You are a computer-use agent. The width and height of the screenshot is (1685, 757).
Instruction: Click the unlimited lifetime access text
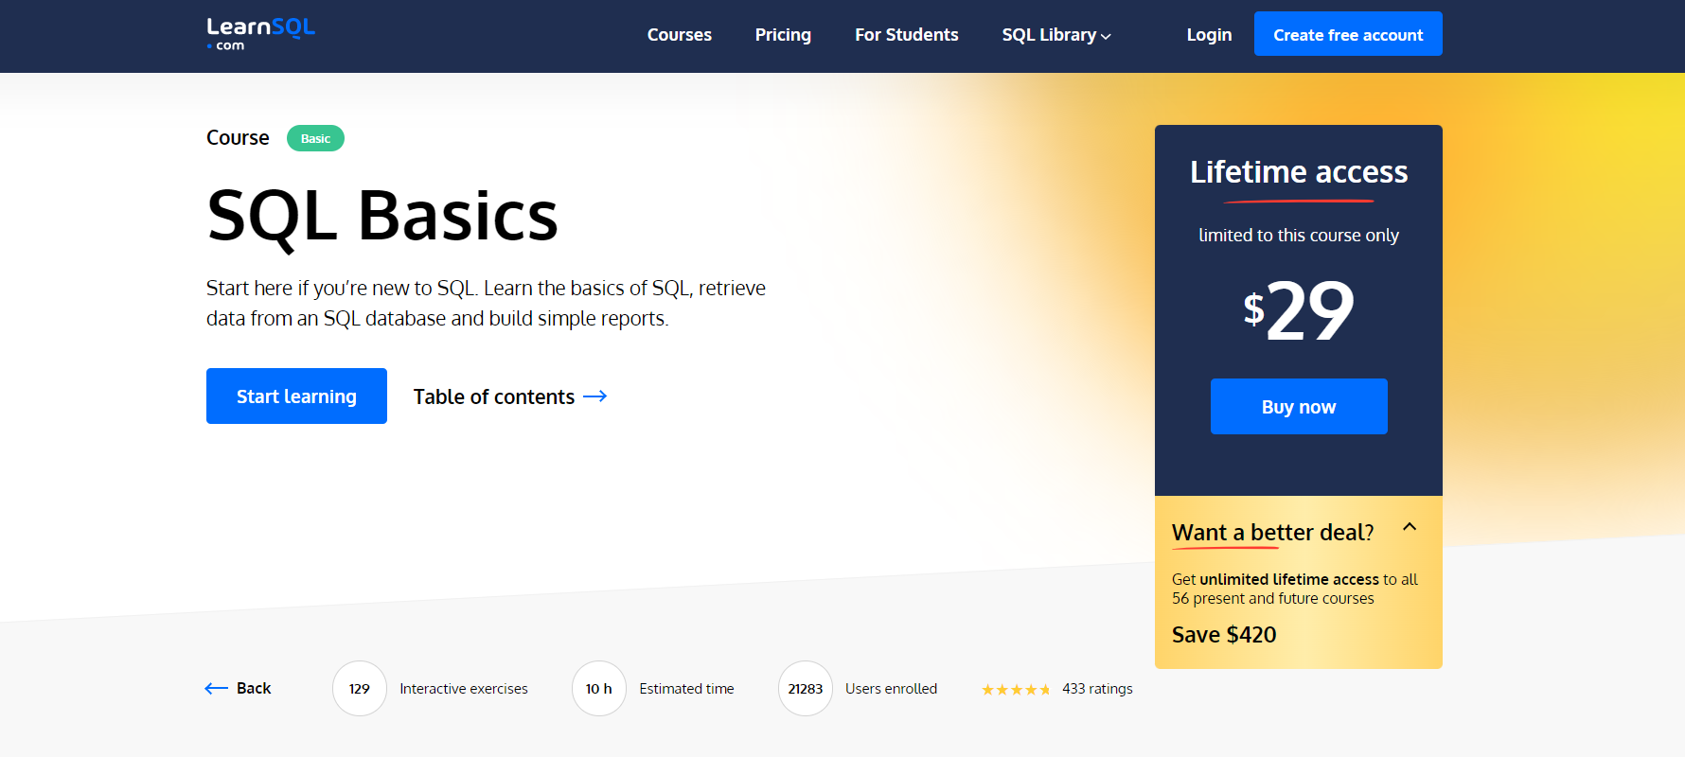click(1289, 579)
